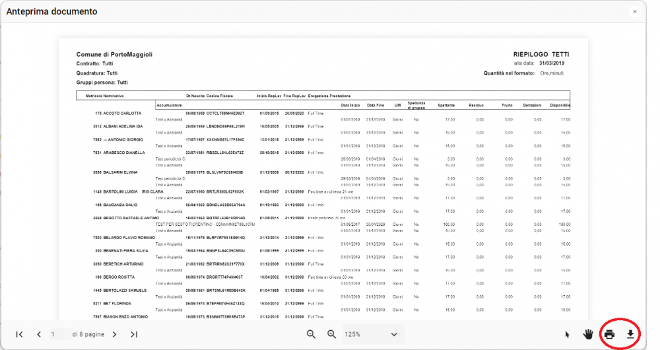
Task: Click the ALBANI ADELINA IDA row
Action: (323, 126)
